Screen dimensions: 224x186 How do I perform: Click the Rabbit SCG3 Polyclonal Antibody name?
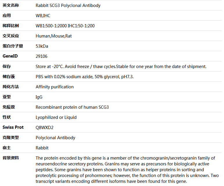(x=68, y=6)
